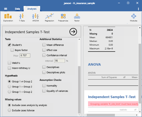Check the Mean difference option
The height and width of the screenshot is (117, 142).
[x=44, y=45]
